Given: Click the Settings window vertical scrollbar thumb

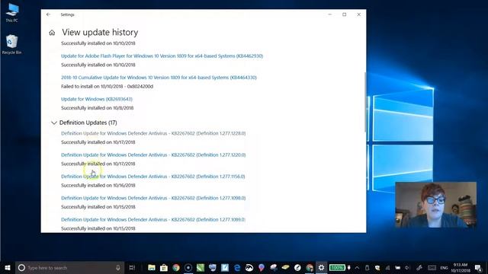Looking at the screenshot, I should point(365,101).
